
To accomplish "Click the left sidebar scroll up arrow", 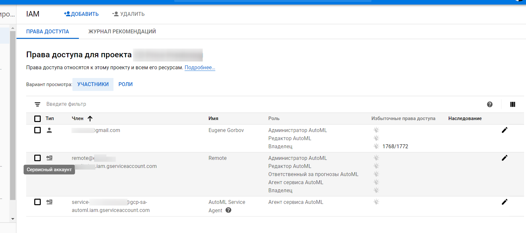I will [x=13, y=28].
